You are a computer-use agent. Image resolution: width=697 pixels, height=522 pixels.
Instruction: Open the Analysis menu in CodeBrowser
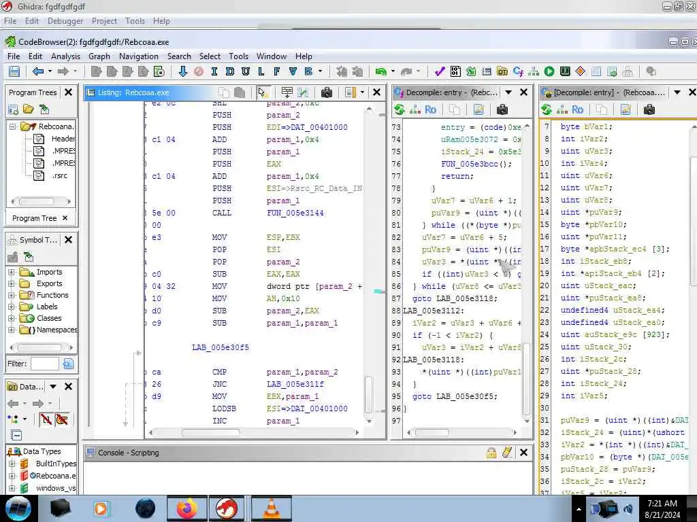pyautogui.click(x=66, y=56)
